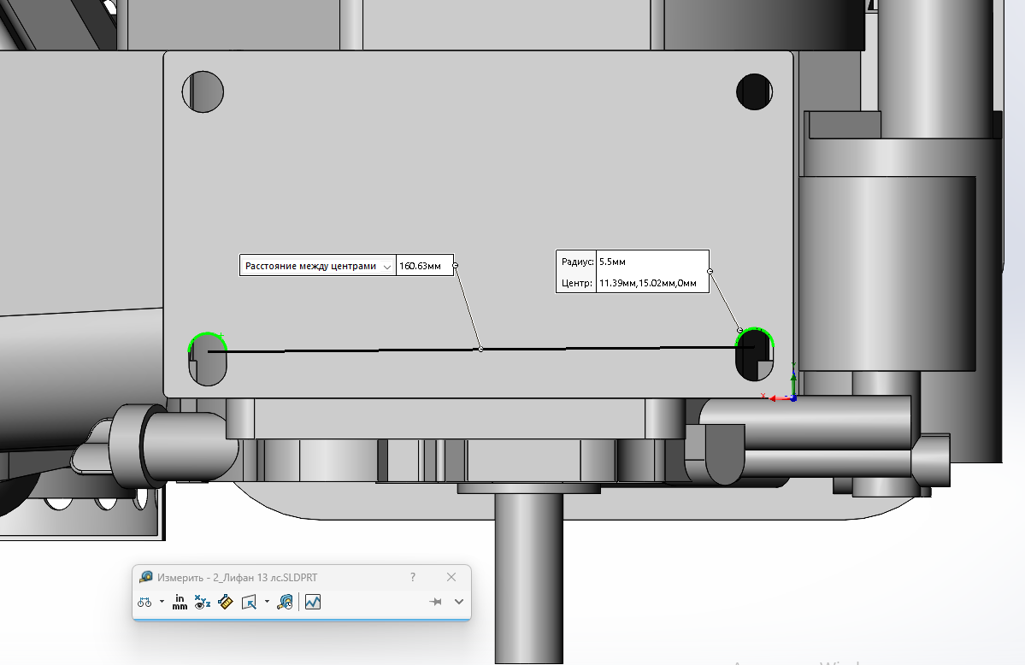Click the XYZ coordinate triad origin

pos(793,397)
